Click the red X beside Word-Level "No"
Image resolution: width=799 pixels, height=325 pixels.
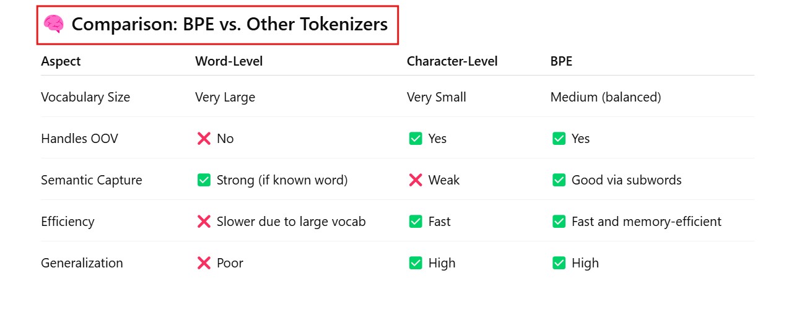tap(204, 139)
